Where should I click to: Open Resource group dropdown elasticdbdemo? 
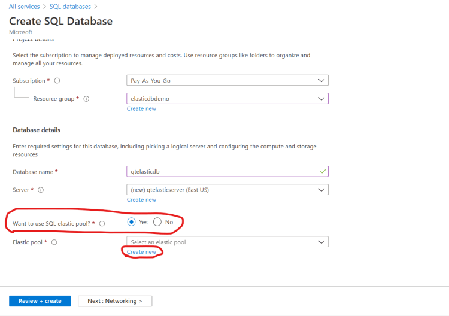pos(227,99)
